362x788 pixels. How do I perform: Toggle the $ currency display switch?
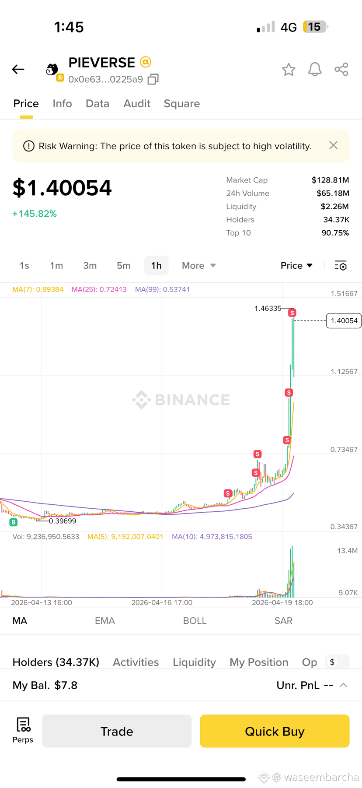coord(337,662)
